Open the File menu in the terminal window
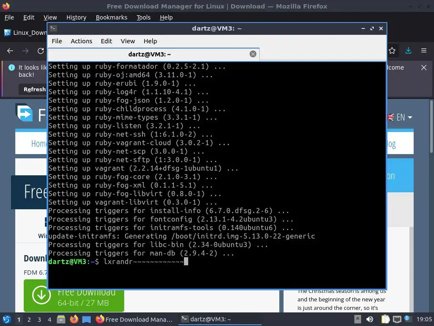Viewport: 434px width, 326px height. click(x=57, y=41)
